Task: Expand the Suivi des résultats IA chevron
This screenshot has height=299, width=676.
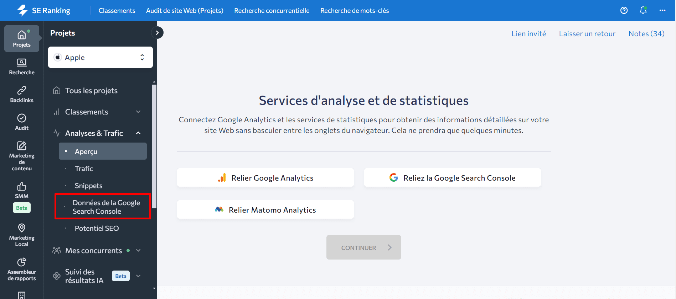Action: (x=139, y=276)
